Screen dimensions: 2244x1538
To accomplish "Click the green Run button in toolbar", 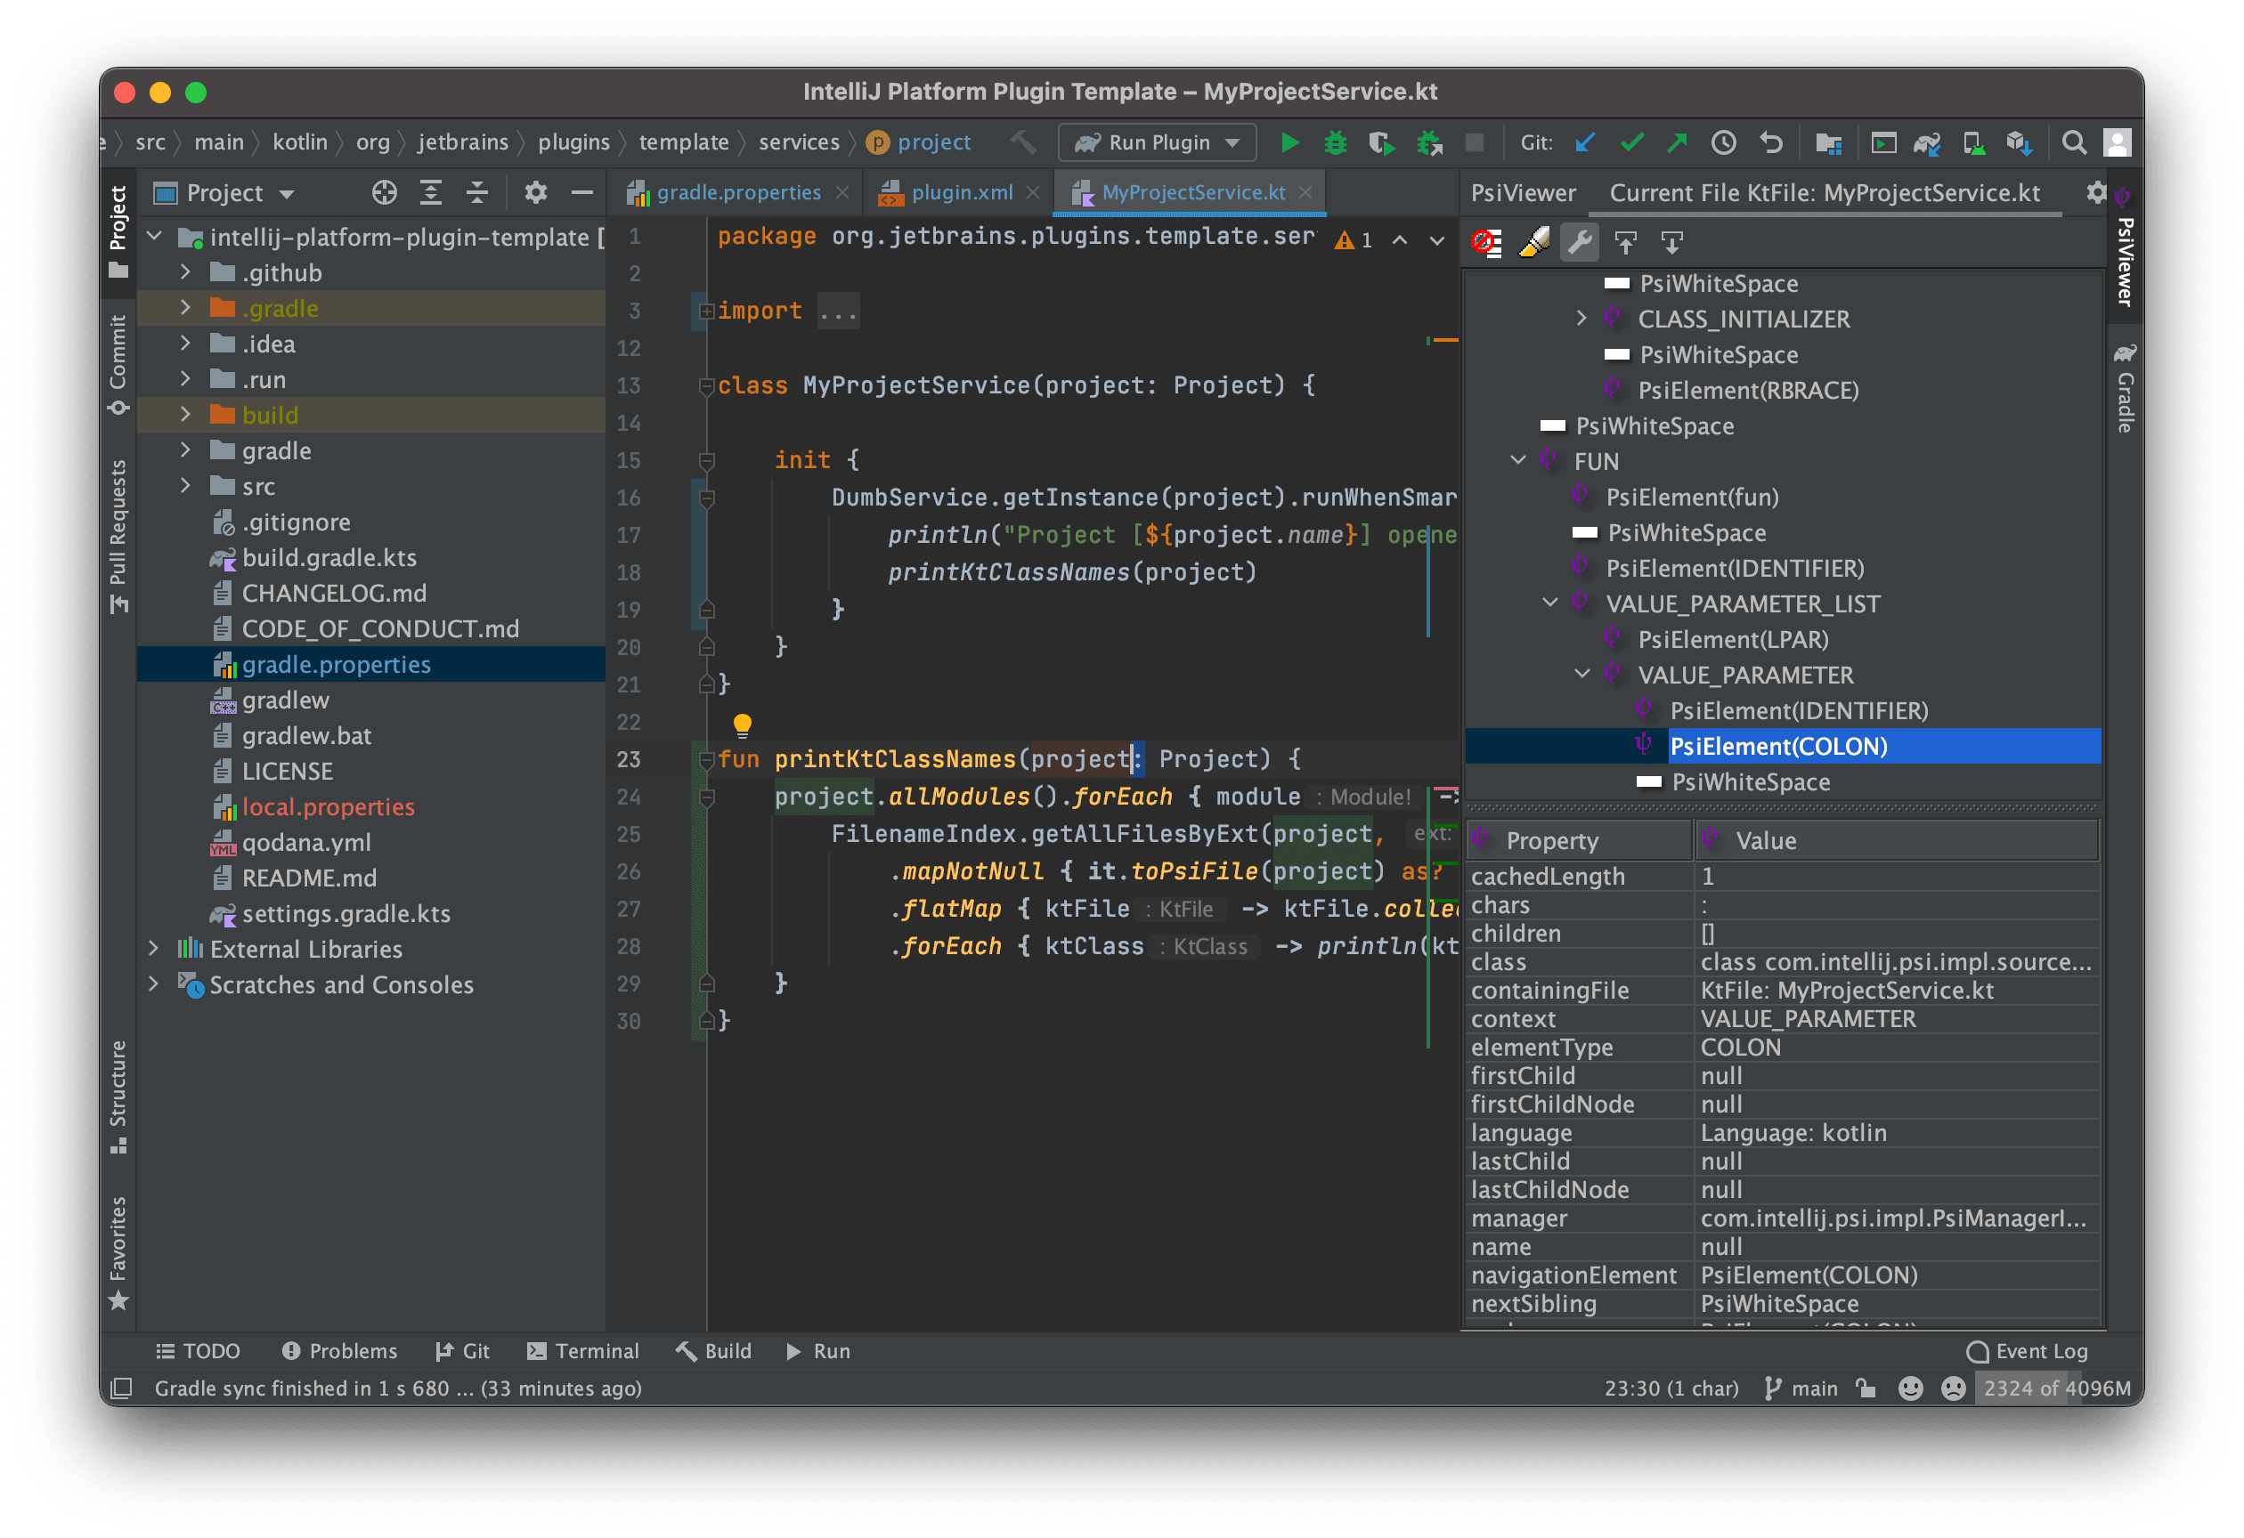I will (x=1289, y=142).
